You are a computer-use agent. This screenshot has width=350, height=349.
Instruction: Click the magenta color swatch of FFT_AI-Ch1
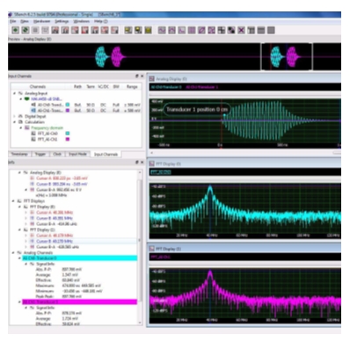coord(68,140)
